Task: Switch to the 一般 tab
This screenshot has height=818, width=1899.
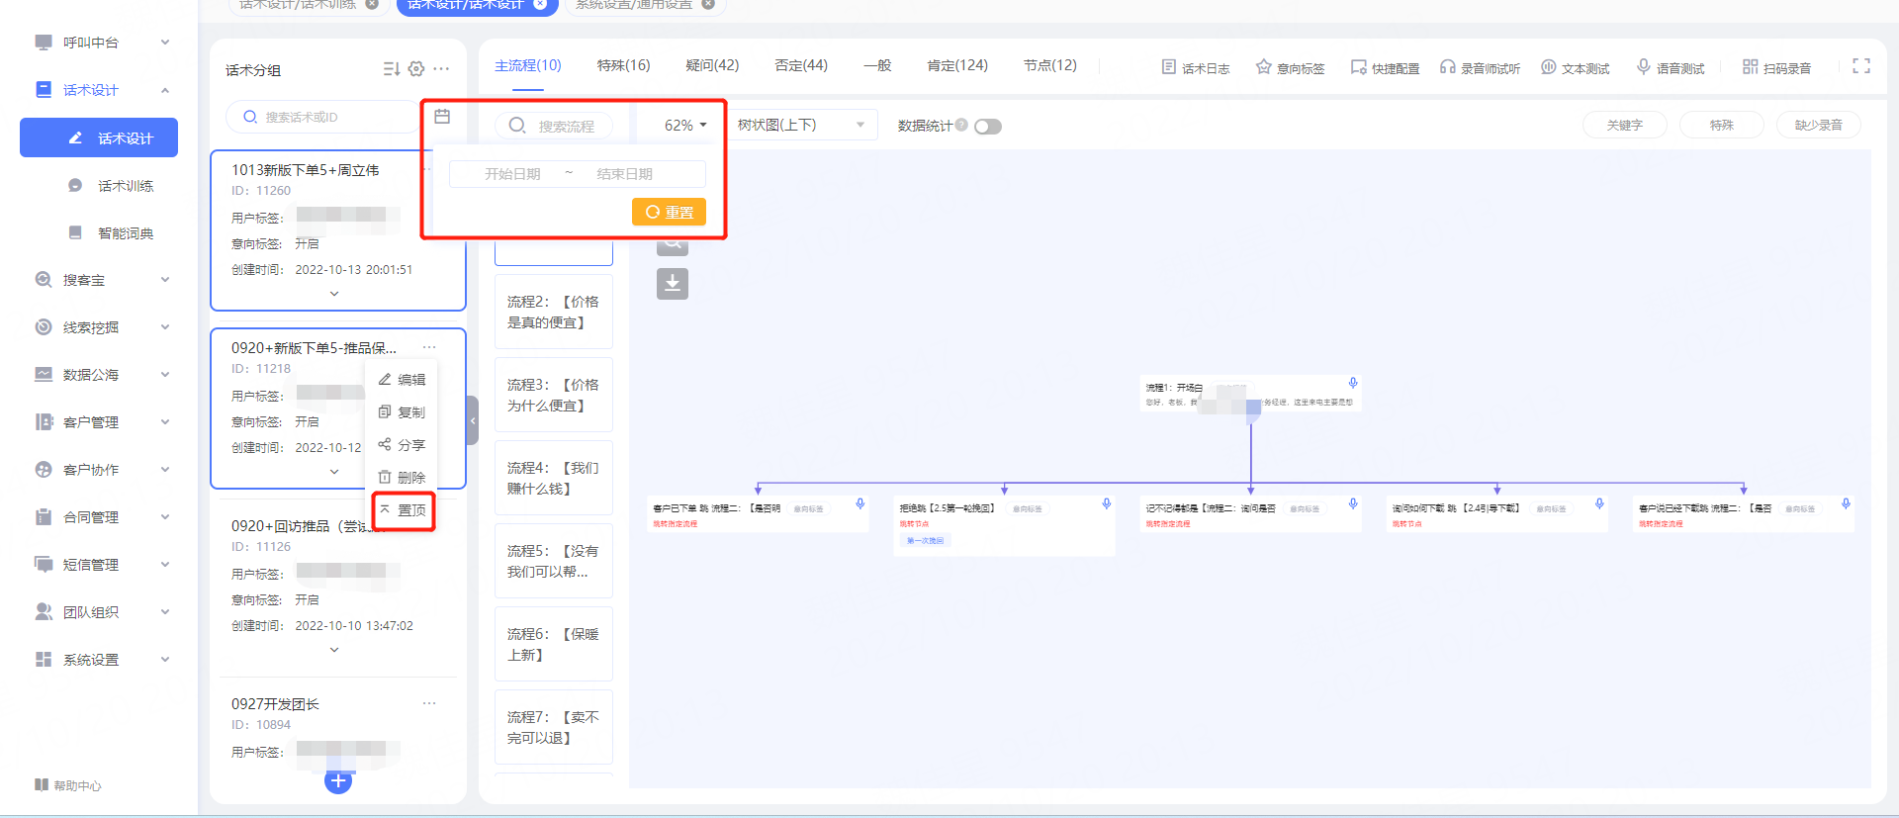Action: [877, 65]
